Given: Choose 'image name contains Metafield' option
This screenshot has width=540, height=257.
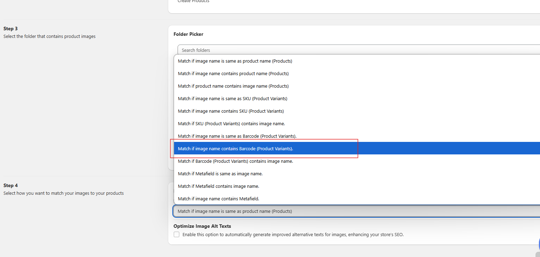Looking at the screenshot, I should click(218, 199).
